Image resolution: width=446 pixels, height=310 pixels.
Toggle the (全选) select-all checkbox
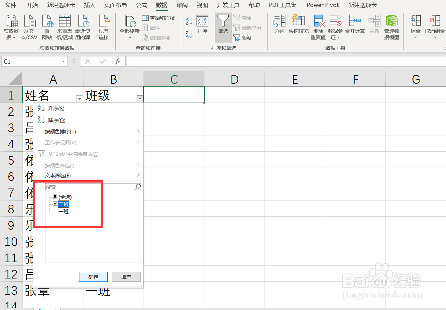[x=55, y=196]
